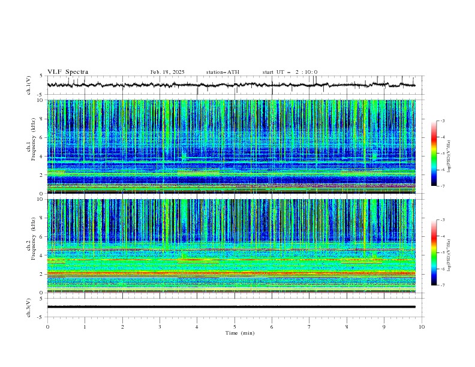Click the 'station=ATH' label
The image size is (475, 367).
(x=223, y=72)
